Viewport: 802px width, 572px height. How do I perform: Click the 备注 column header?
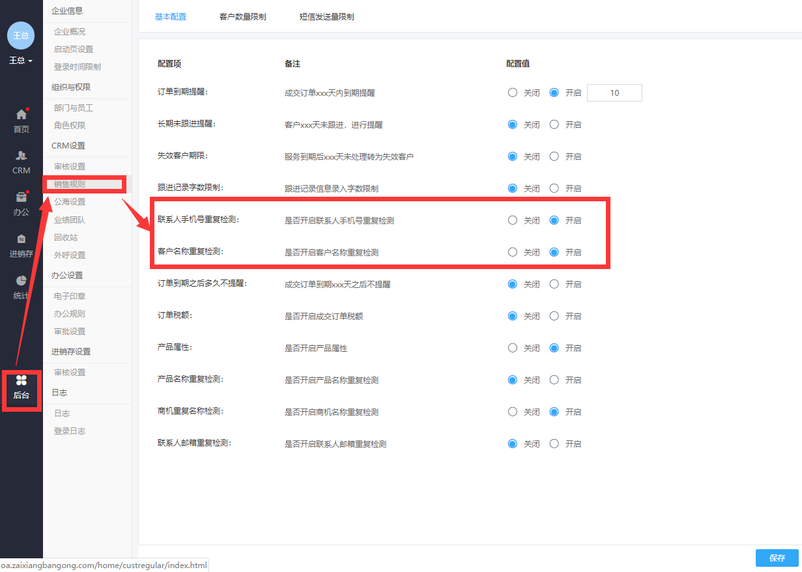point(293,63)
